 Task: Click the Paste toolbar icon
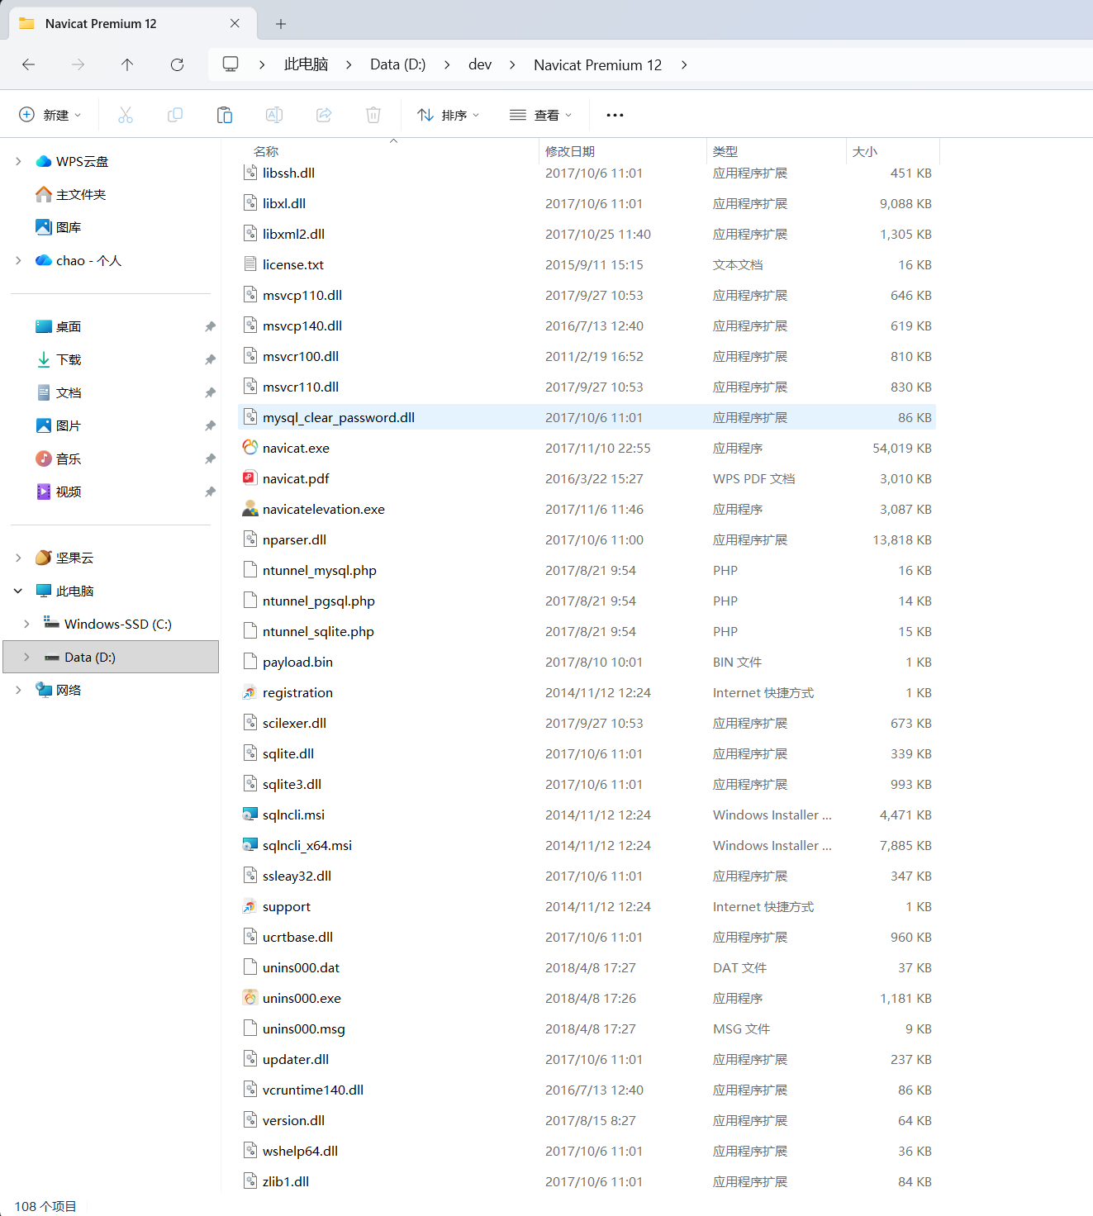click(225, 115)
